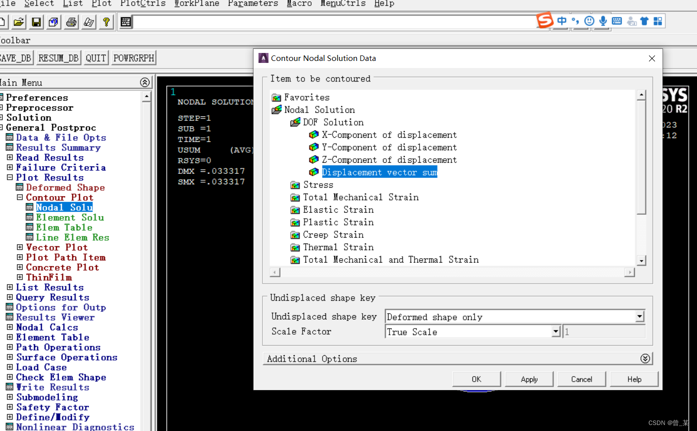This screenshot has width=697, height=431.
Task: Click the Save floppy disk icon
Action: (36, 22)
